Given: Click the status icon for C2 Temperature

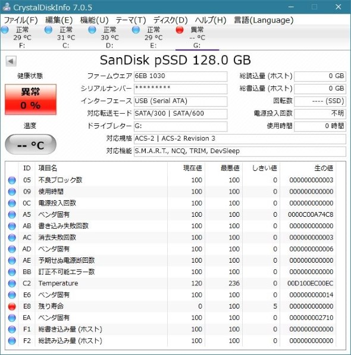Looking at the screenshot, I should (12, 284).
